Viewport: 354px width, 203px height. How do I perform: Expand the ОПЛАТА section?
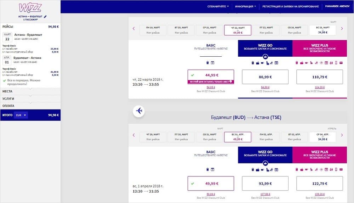pos(30,106)
